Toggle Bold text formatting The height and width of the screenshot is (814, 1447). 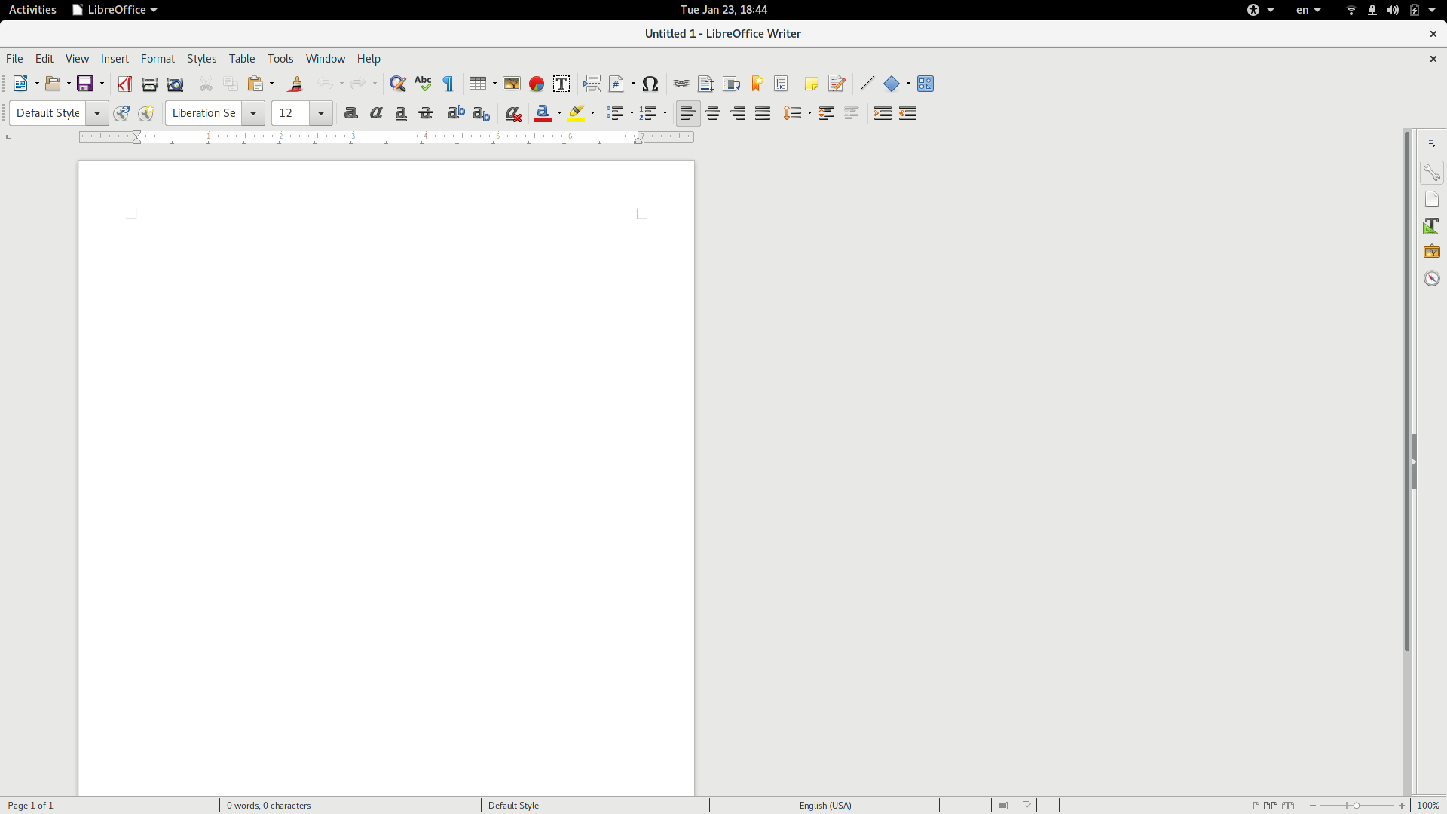350,113
